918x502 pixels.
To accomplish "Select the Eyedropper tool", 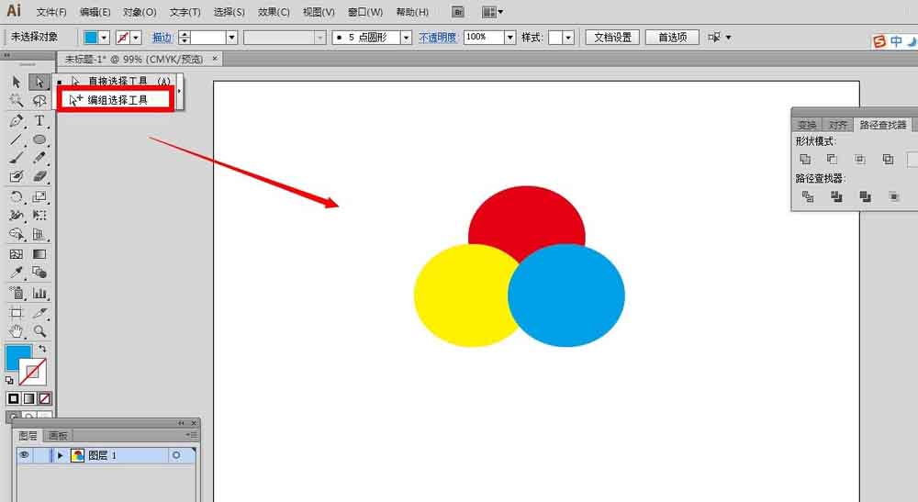I will pyautogui.click(x=17, y=273).
